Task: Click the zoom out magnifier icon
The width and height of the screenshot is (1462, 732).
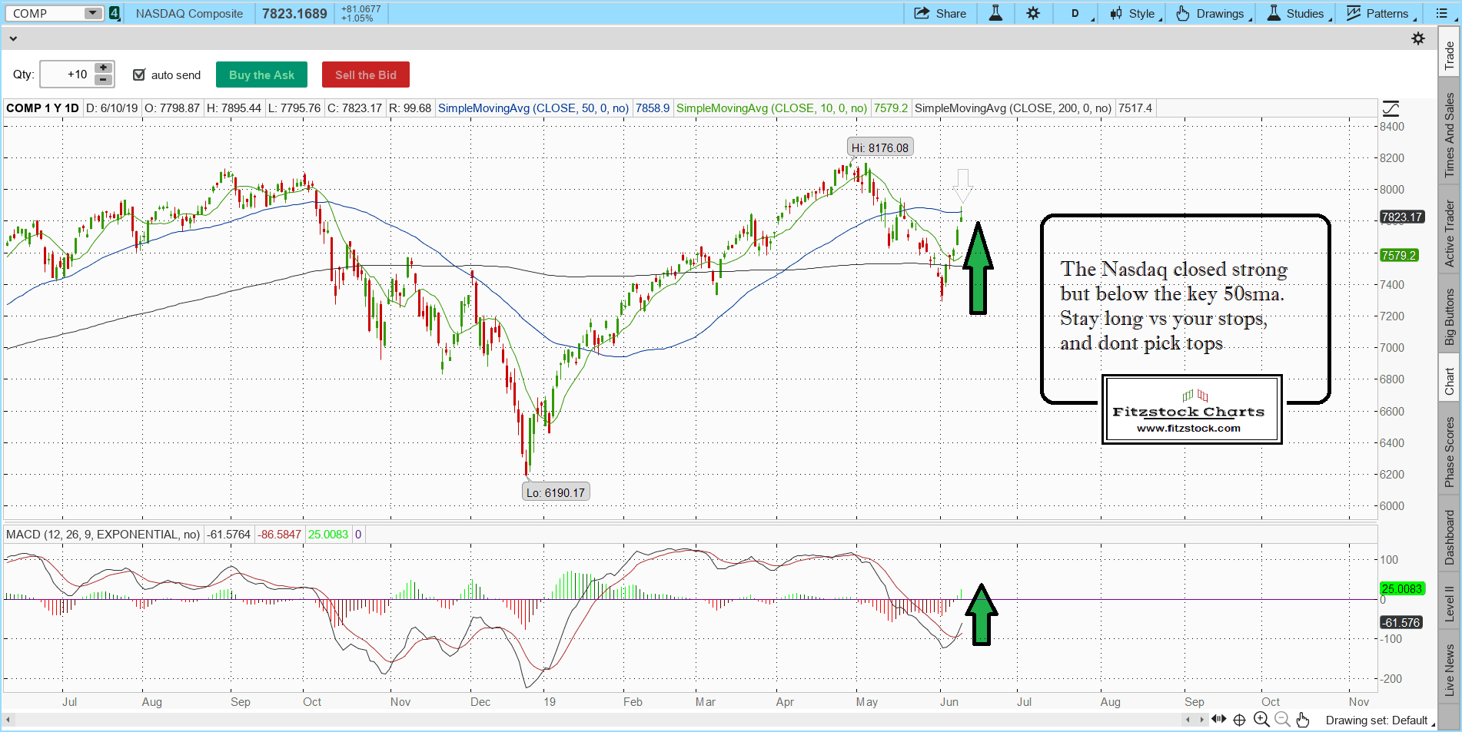Action: [1282, 720]
